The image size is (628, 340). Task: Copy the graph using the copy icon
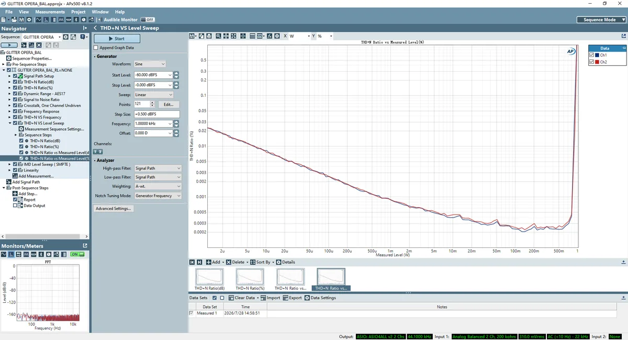point(201,36)
